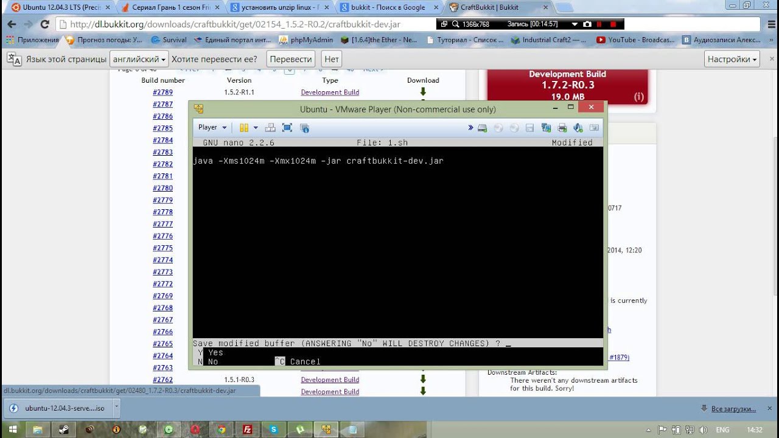Expand the bookmarks overflow chevron
779x438 pixels.
[x=770, y=40]
